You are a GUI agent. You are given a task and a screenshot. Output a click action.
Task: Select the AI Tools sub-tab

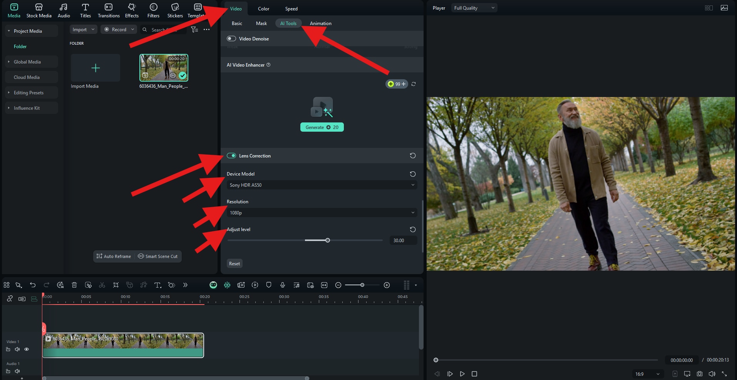click(288, 23)
